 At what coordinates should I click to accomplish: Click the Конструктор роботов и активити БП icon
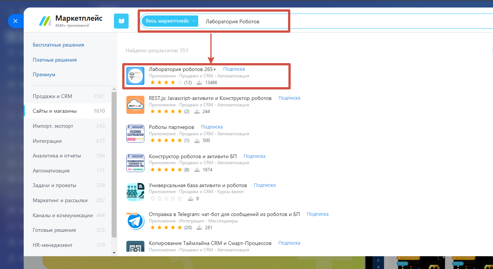[x=135, y=163]
